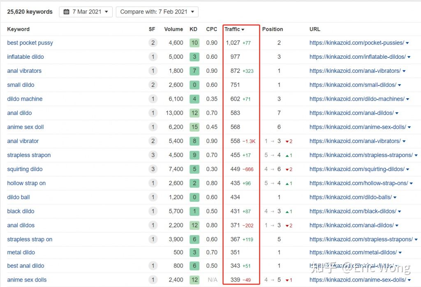Click KD badge 8 in anal vibrator row
421x287 pixels.
(x=194, y=141)
